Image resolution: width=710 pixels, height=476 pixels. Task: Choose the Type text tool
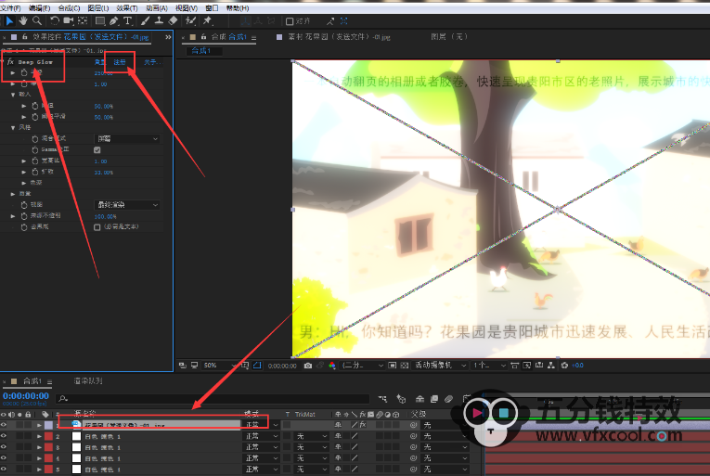pos(127,20)
